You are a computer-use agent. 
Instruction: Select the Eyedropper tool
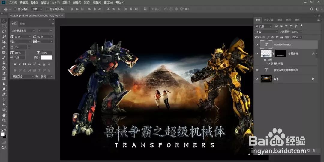[4, 47]
